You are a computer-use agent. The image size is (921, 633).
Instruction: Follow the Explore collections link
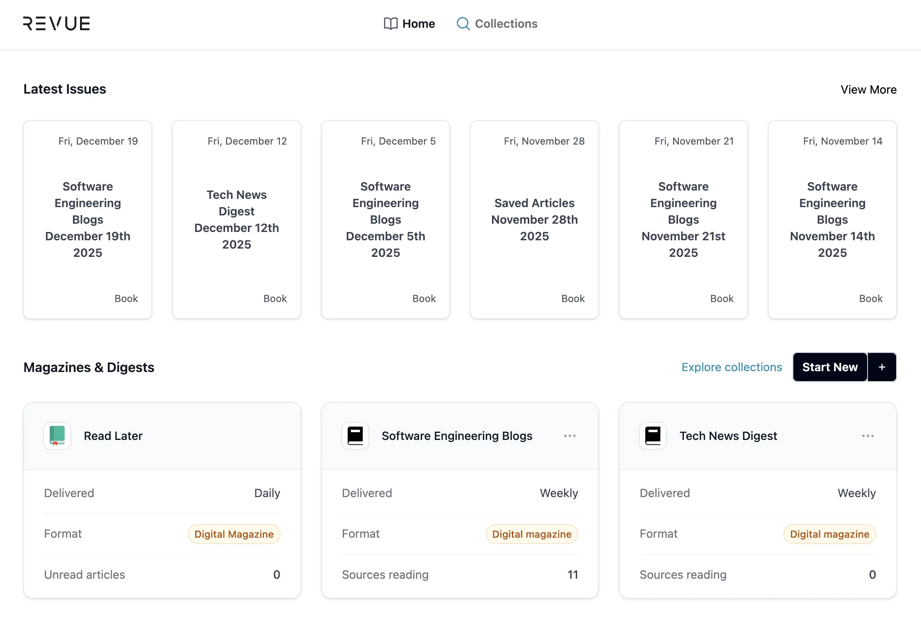[732, 367]
